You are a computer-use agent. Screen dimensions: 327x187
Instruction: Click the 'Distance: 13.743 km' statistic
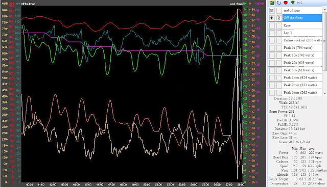pos(290,129)
